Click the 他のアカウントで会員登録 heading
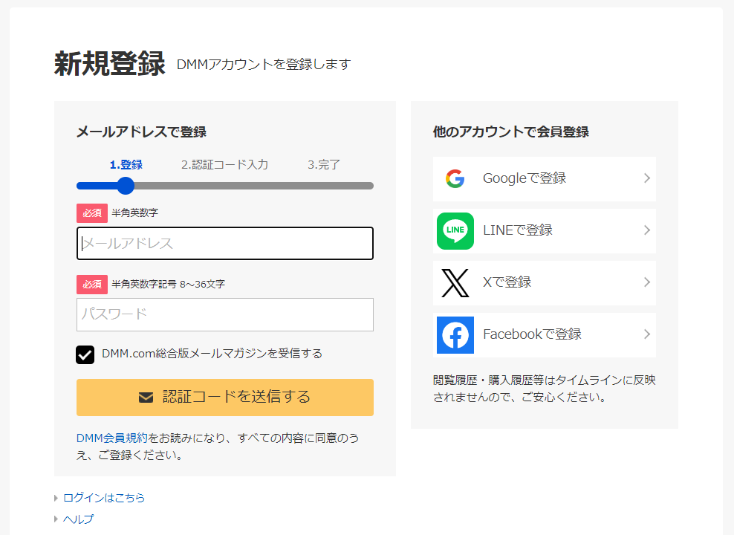This screenshot has width=734, height=535. (x=510, y=132)
